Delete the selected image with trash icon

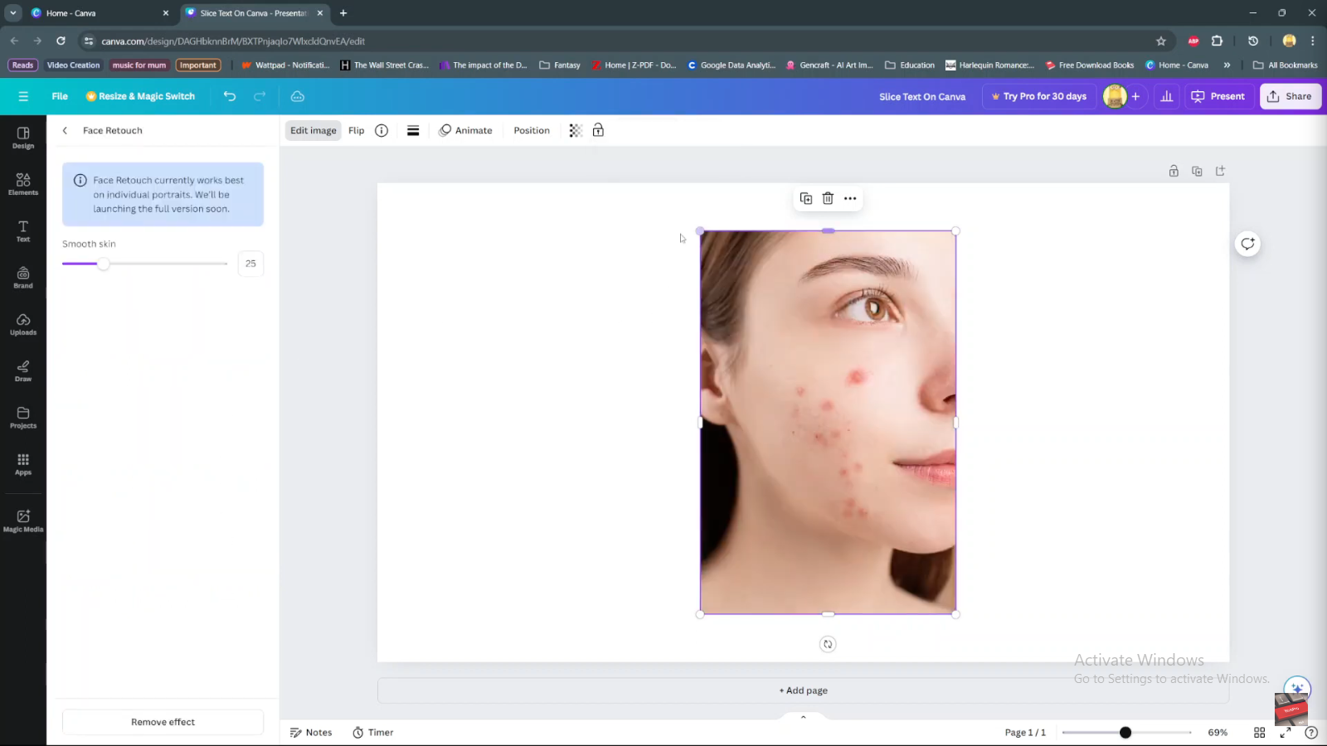pyautogui.click(x=828, y=198)
